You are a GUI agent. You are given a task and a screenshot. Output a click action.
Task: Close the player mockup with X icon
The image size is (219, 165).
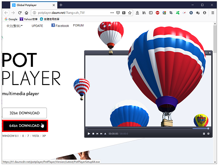click(210, 53)
